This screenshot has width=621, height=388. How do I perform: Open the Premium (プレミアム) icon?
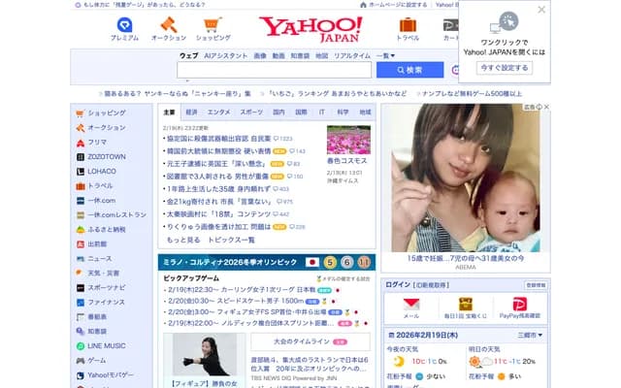point(124,24)
